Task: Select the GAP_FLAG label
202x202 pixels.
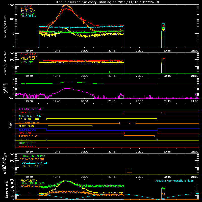Action: pos(25,112)
